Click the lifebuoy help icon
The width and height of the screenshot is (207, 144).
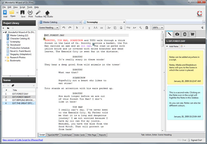200,14
